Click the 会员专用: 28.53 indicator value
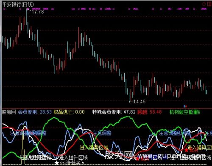The height and width of the screenshot is (166, 212). 35,112
